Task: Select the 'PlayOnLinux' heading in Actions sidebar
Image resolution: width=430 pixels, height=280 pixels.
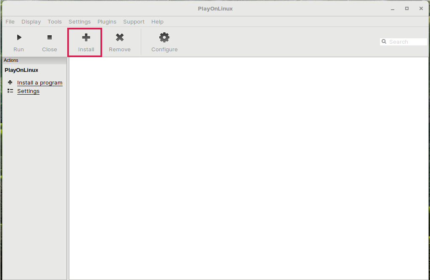Action: click(21, 70)
